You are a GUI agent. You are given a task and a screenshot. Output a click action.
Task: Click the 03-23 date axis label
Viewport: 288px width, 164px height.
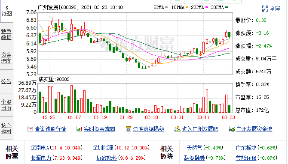click(x=228, y=117)
